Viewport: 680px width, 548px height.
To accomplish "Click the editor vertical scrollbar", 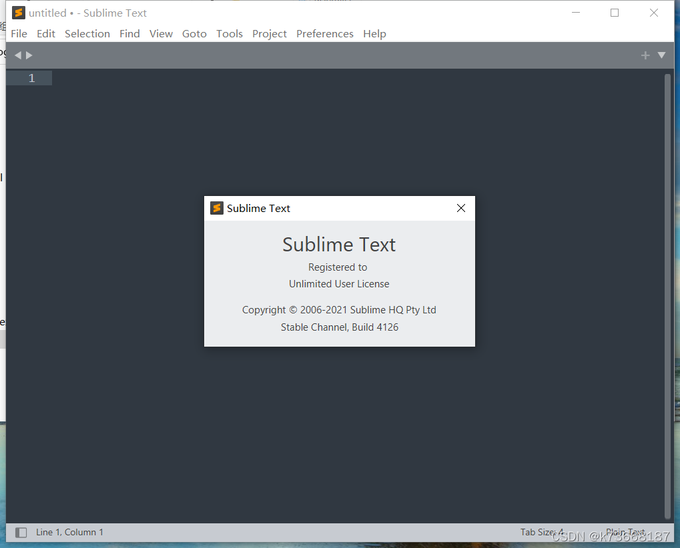I will [667, 296].
